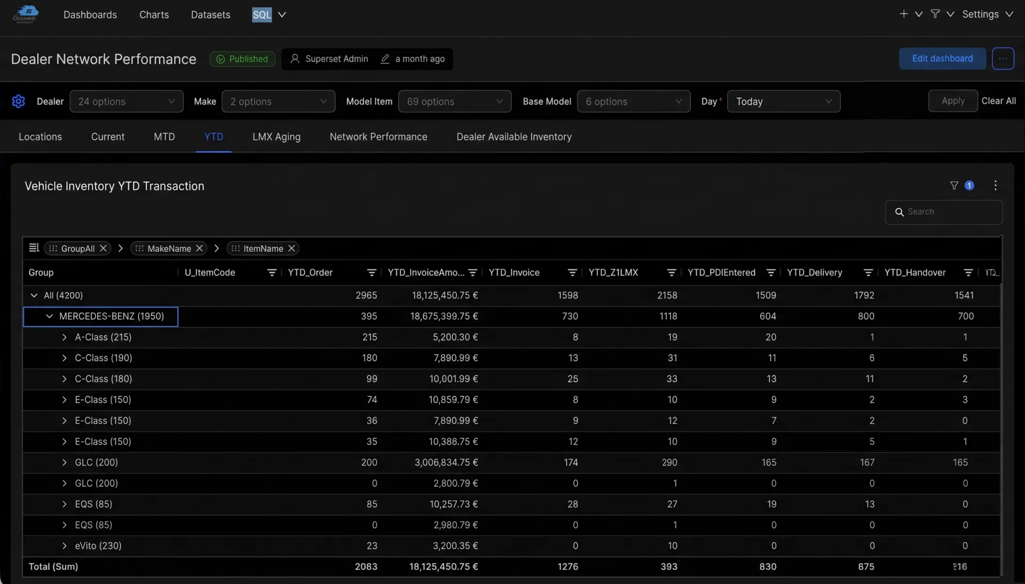This screenshot has height=584, width=1025.
Task: Click the top bar filter funnel icon
Action: pos(935,14)
